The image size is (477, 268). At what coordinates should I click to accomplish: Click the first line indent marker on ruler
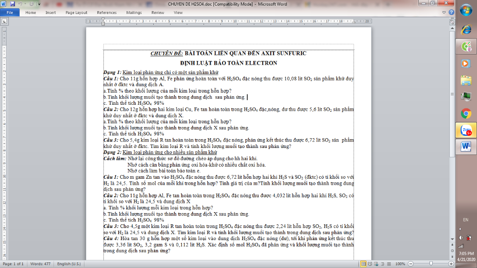pyautogui.click(x=103, y=20)
